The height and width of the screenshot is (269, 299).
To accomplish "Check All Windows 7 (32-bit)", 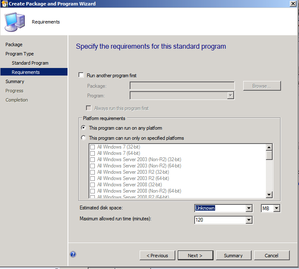I will pos(93,147).
